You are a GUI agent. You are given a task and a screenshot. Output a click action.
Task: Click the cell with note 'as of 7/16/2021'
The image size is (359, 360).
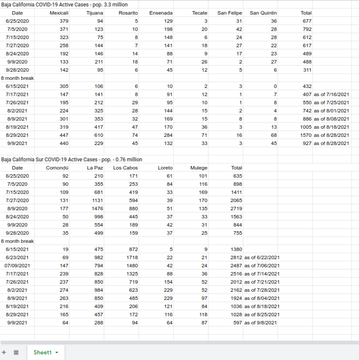[331, 94]
